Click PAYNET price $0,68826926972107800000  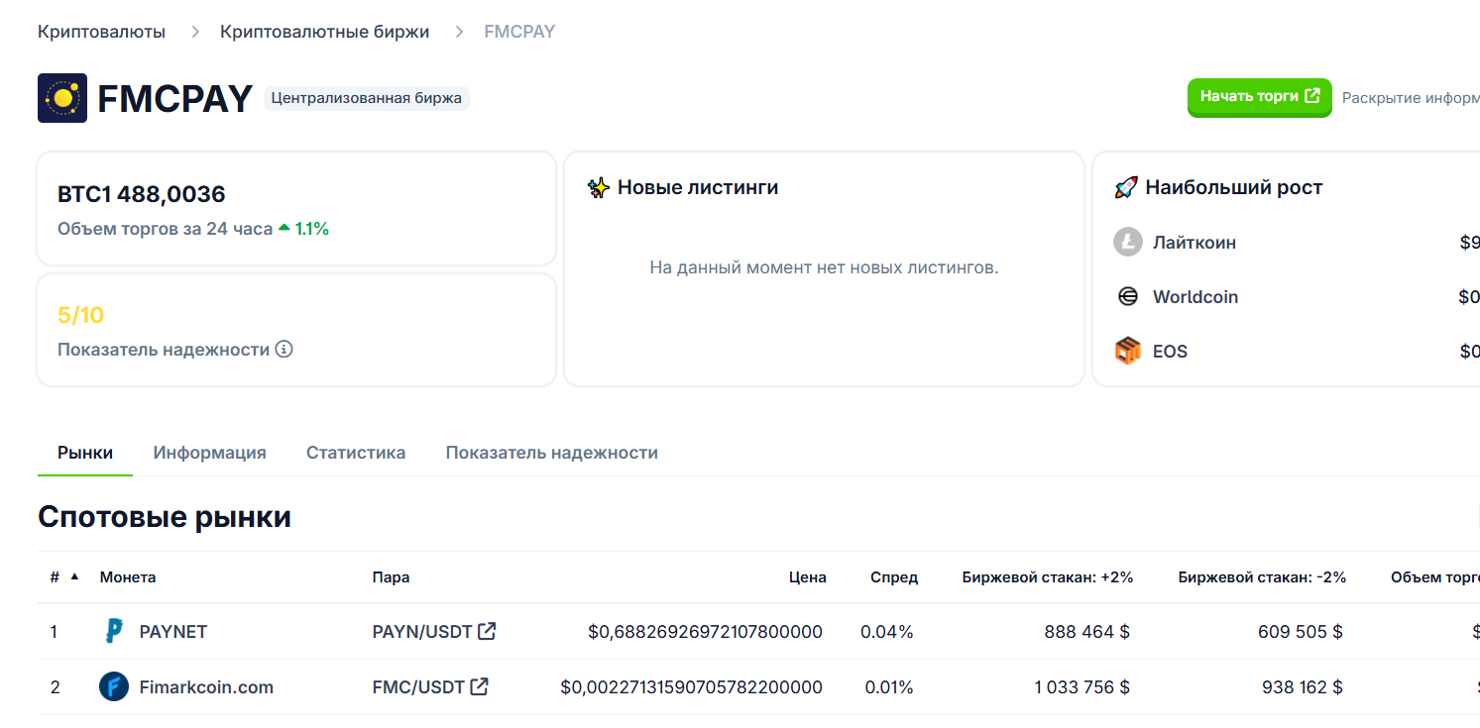[705, 631]
